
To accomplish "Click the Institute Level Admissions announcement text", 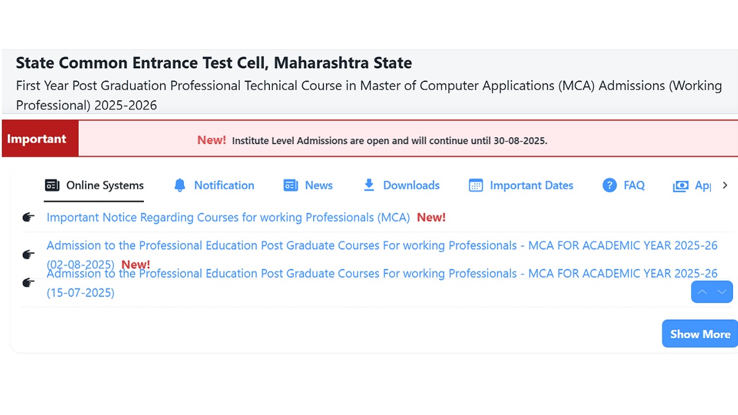I will coord(389,141).
